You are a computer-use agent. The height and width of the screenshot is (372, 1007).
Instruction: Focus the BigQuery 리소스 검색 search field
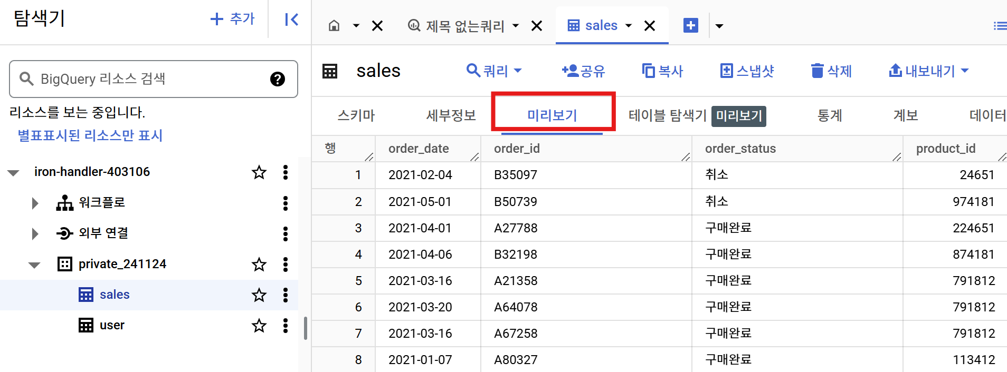coord(153,79)
